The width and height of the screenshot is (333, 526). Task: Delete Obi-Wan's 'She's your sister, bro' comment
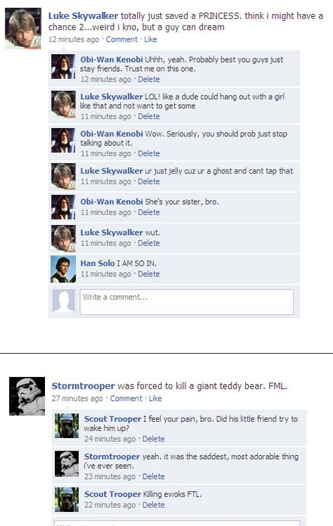coord(149,212)
